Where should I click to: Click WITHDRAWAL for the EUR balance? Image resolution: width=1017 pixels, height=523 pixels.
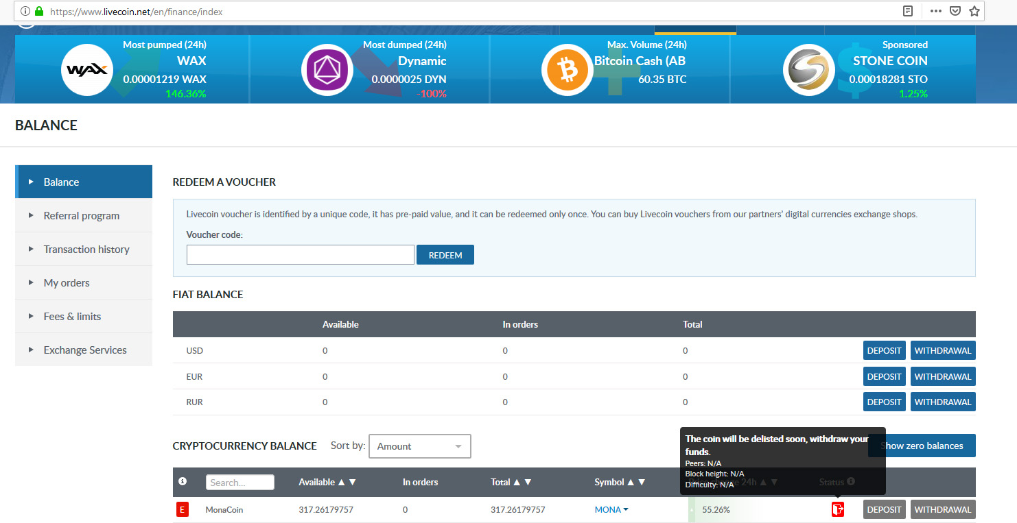point(943,376)
